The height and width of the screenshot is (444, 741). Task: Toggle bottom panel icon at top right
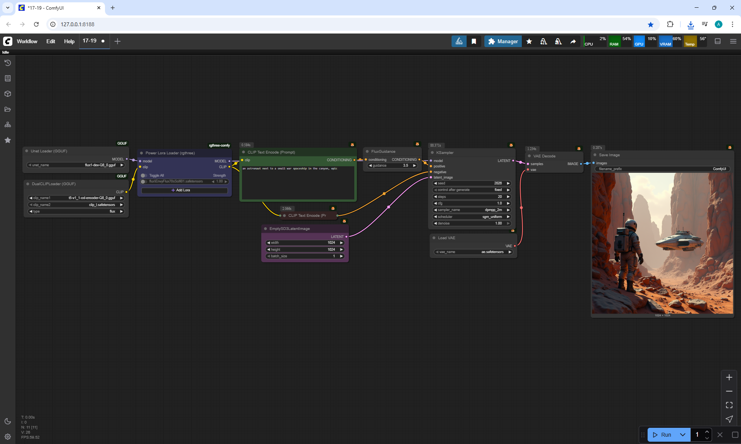click(x=717, y=41)
